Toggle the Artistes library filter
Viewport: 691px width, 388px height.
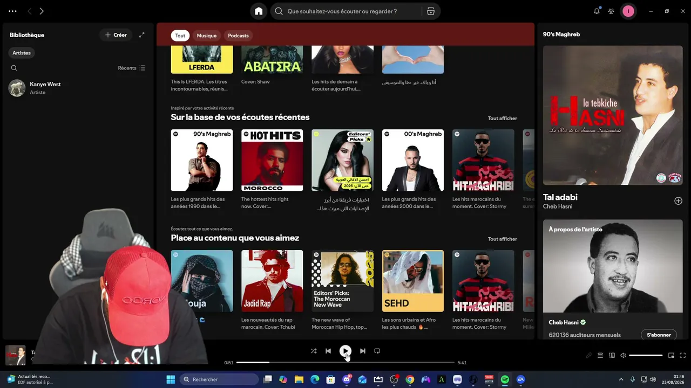click(22, 53)
